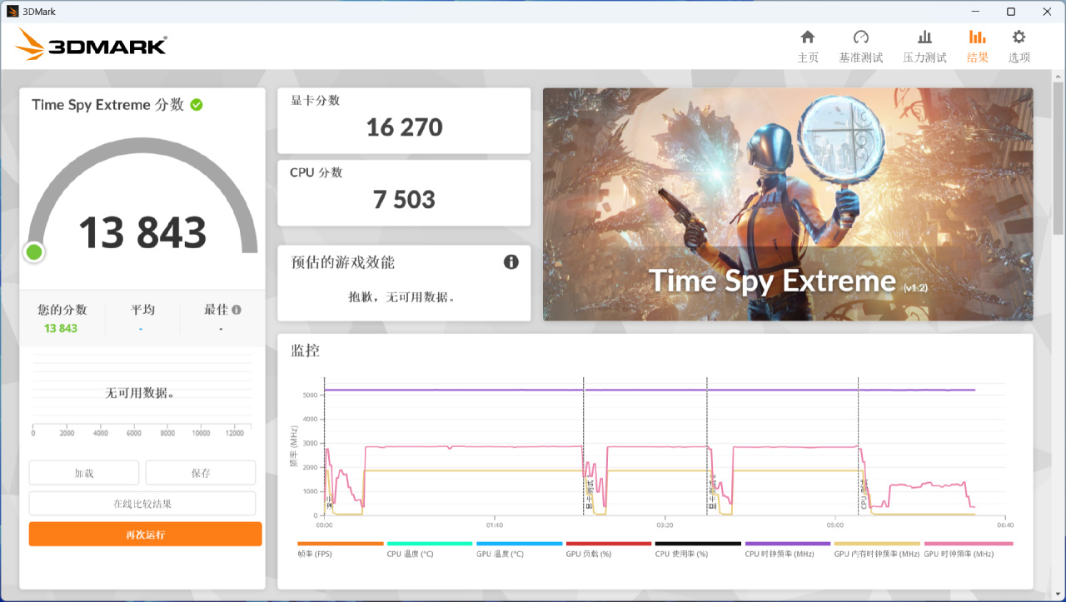Toggle the CPU 使用率 black legend

tap(698, 544)
